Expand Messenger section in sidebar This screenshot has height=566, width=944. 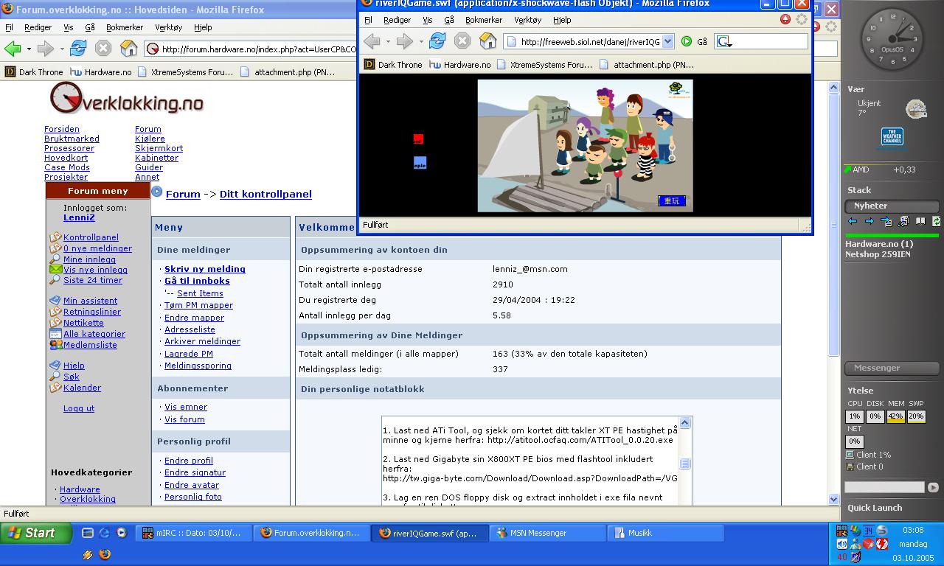[x=892, y=368]
